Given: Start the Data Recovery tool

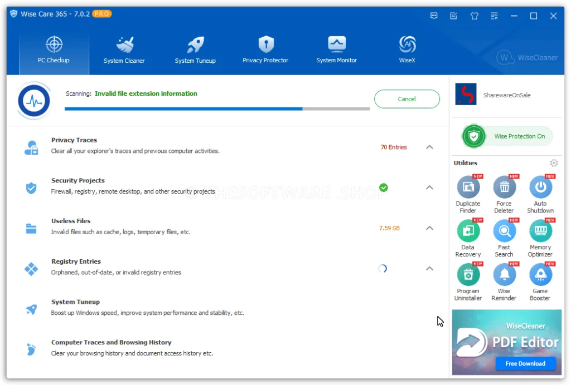Looking at the screenshot, I should coord(468,231).
